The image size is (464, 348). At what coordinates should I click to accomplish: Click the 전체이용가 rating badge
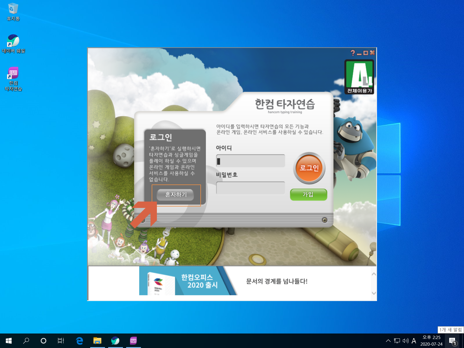[x=359, y=77]
